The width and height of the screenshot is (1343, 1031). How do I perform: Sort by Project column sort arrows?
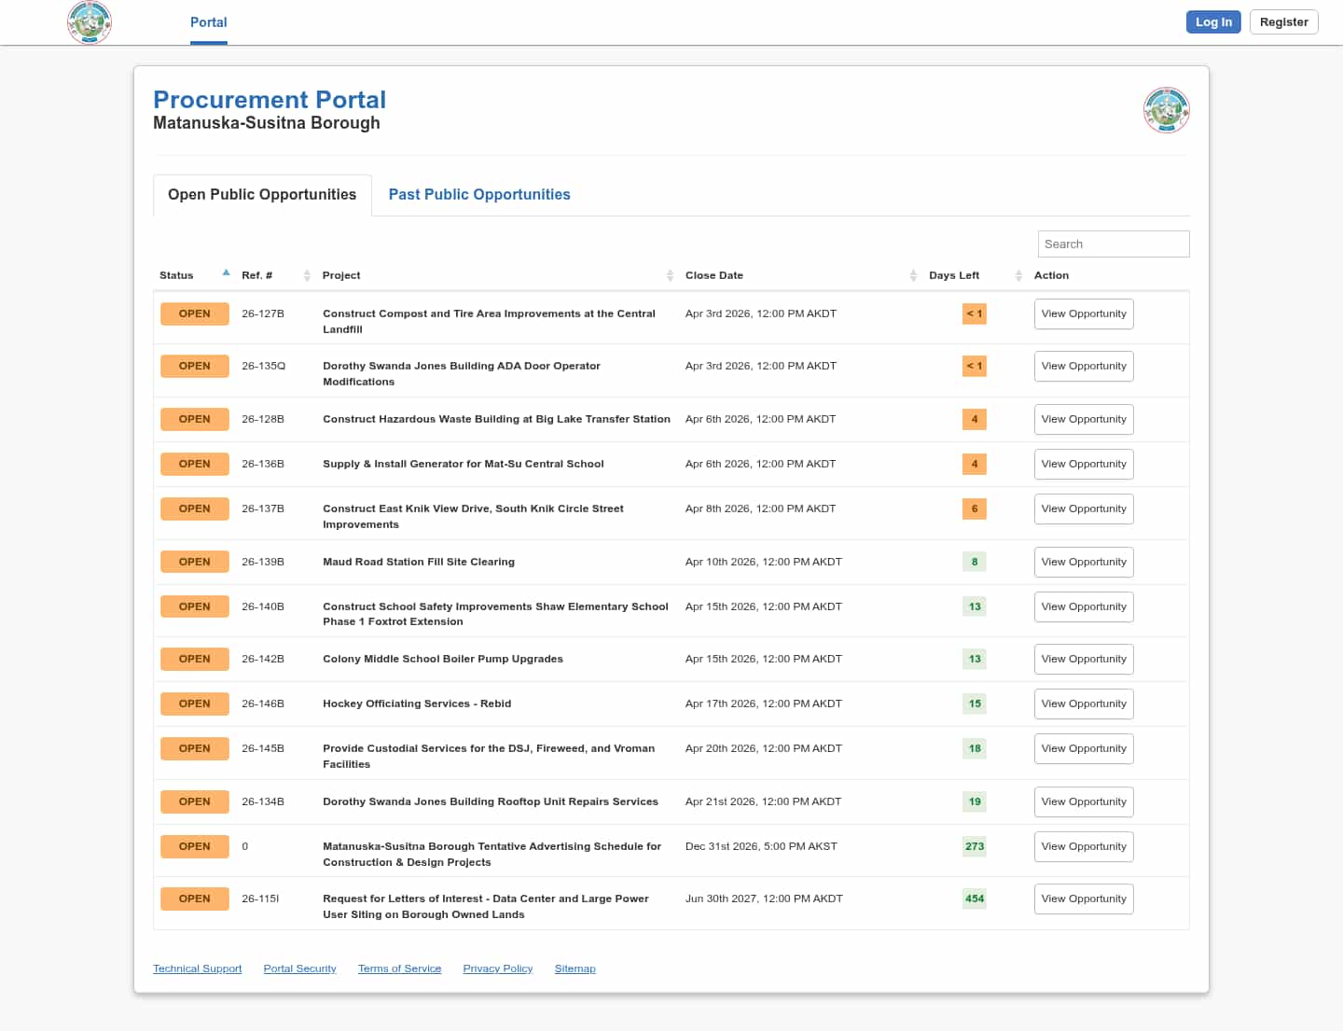pyautogui.click(x=670, y=275)
